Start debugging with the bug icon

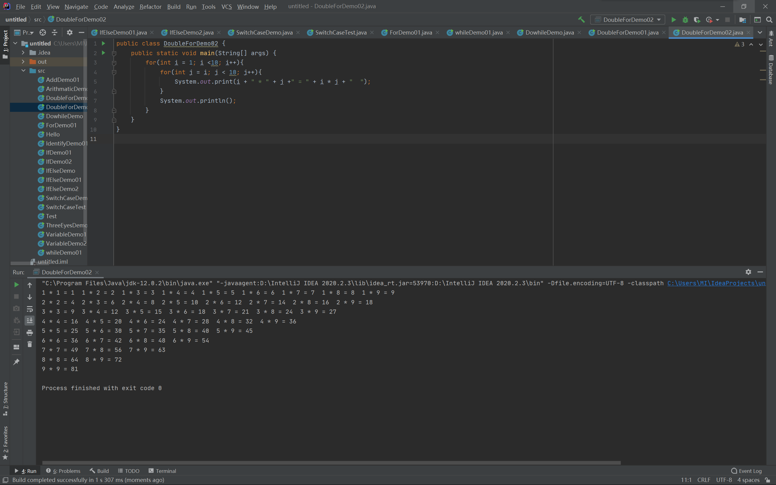[x=685, y=20]
